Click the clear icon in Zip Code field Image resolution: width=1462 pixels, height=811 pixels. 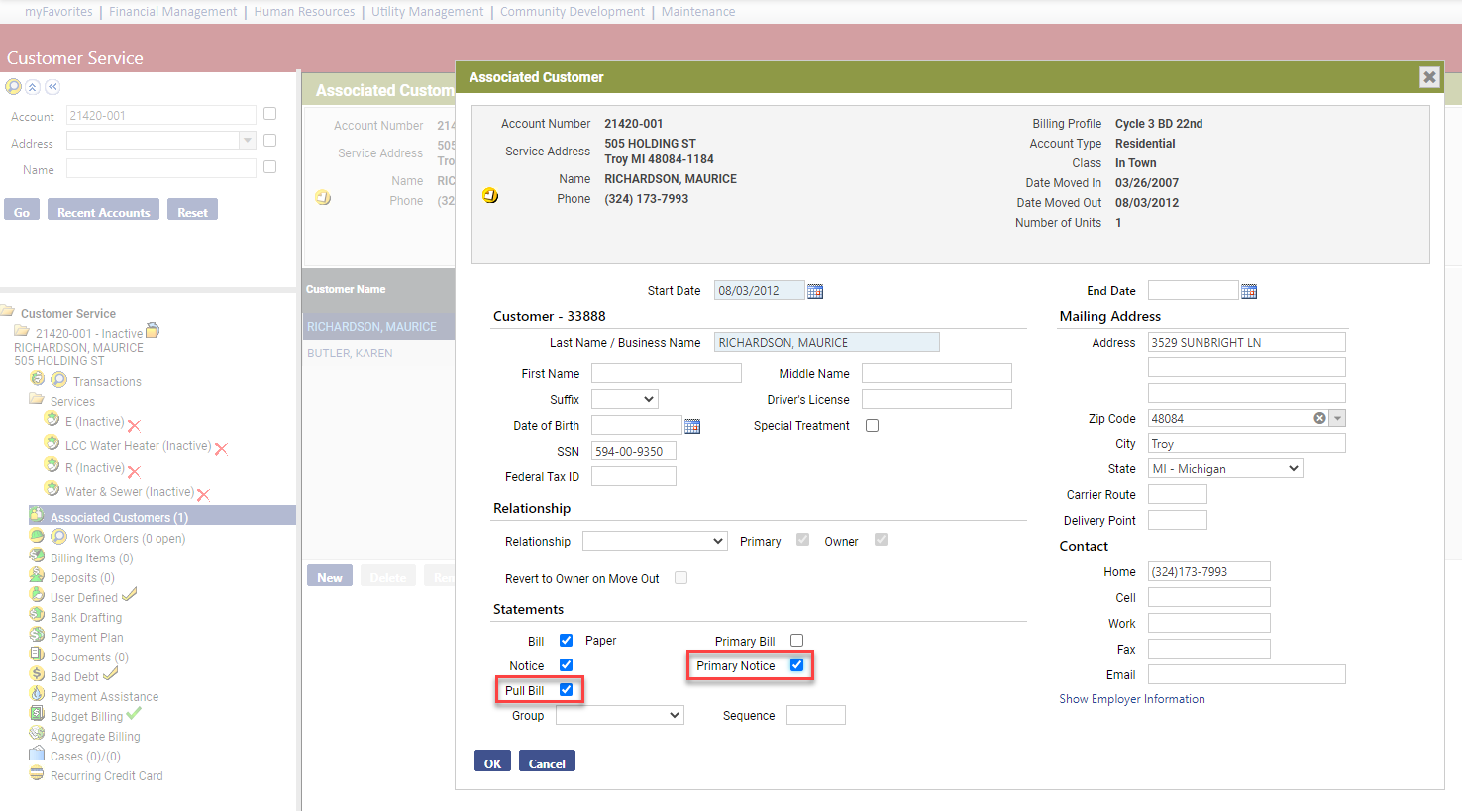point(1319,418)
